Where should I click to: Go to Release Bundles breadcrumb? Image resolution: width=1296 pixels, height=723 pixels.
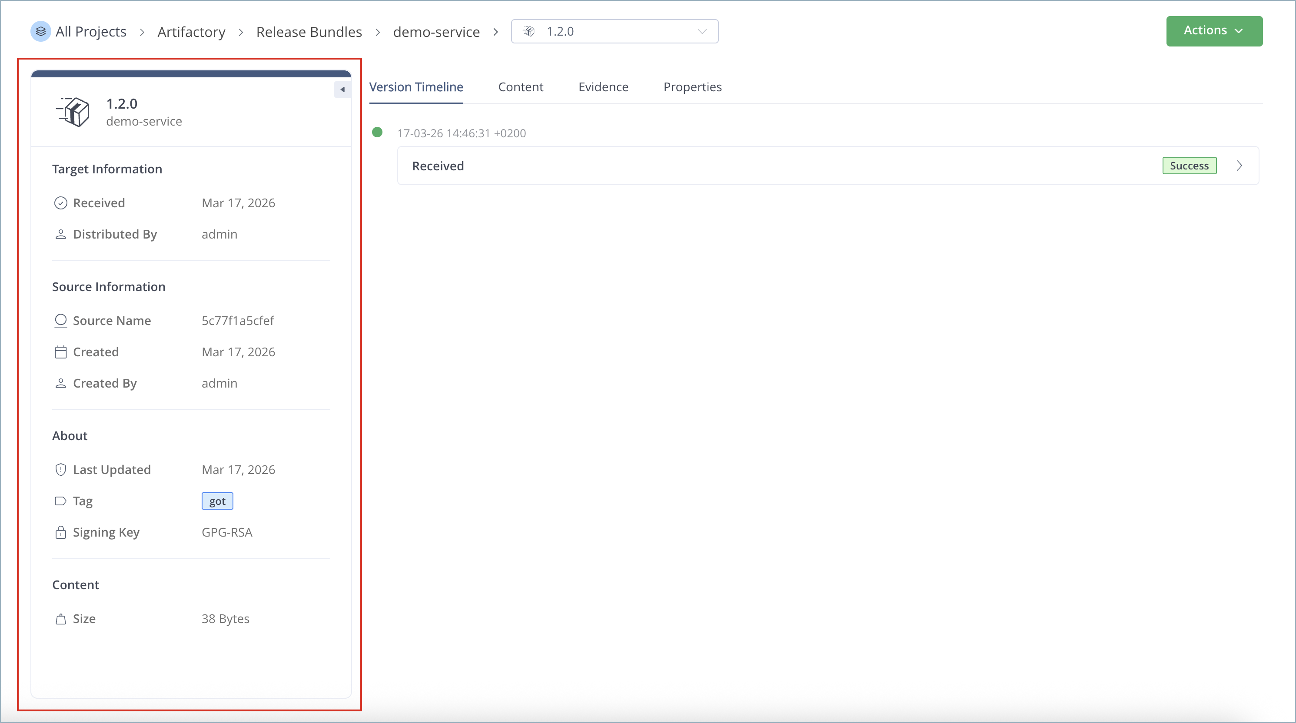click(x=309, y=32)
